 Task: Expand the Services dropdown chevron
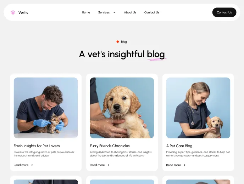[x=114, y=12]
